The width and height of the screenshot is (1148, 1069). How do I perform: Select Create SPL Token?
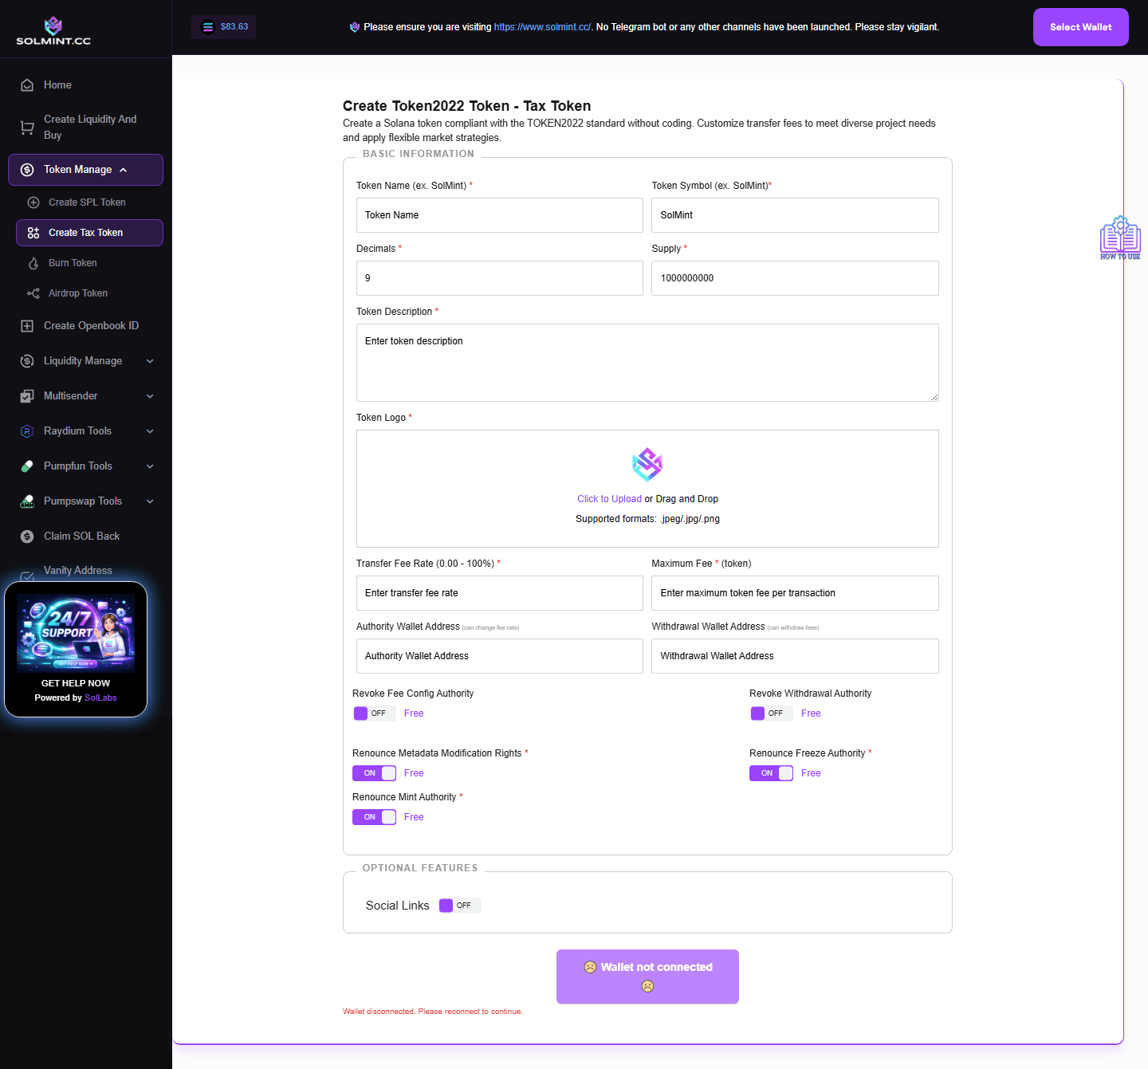click(x=87, y=202)
